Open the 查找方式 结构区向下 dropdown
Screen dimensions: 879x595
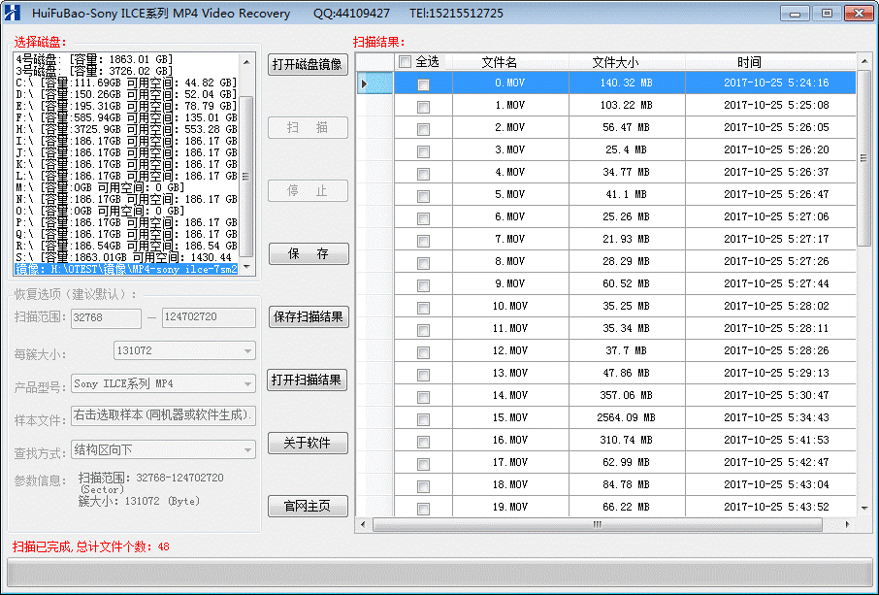pyautogui.click(x=247, y=449)
